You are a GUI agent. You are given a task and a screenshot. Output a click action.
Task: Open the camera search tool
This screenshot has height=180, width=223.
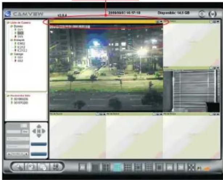coord(43,167)
